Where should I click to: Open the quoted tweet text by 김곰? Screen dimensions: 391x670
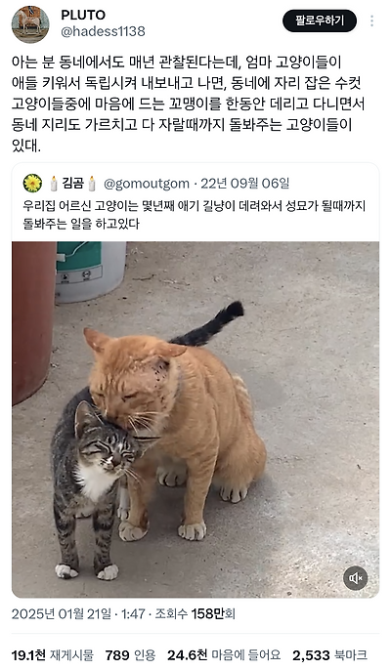point(195,215)
